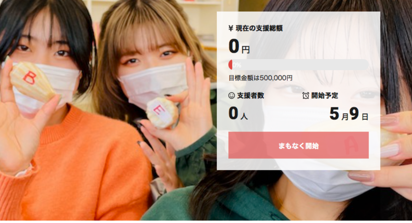Click the 開始予定 label
Screen dimensions: 412x223
325,96
